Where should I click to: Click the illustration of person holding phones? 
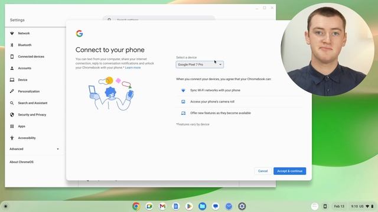(111, 94)
